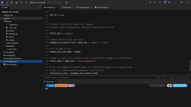
Task: Toggle the left panel visibility
Action: coord(12,2)
